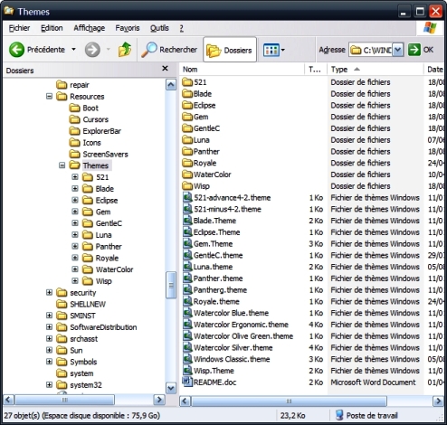Expand the security folder in tree

[x=49, y=292]
